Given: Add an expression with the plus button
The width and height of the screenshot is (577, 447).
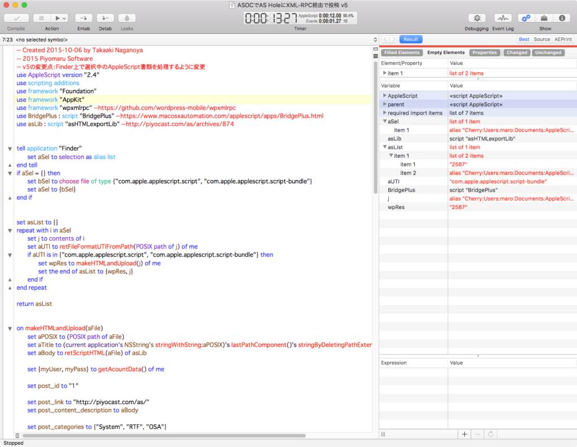Looking at the screenshot, I should (x=464, y=434).
